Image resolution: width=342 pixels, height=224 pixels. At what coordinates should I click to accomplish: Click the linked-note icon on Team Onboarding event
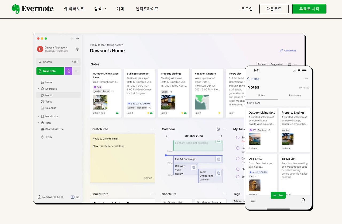coord(219,173)
